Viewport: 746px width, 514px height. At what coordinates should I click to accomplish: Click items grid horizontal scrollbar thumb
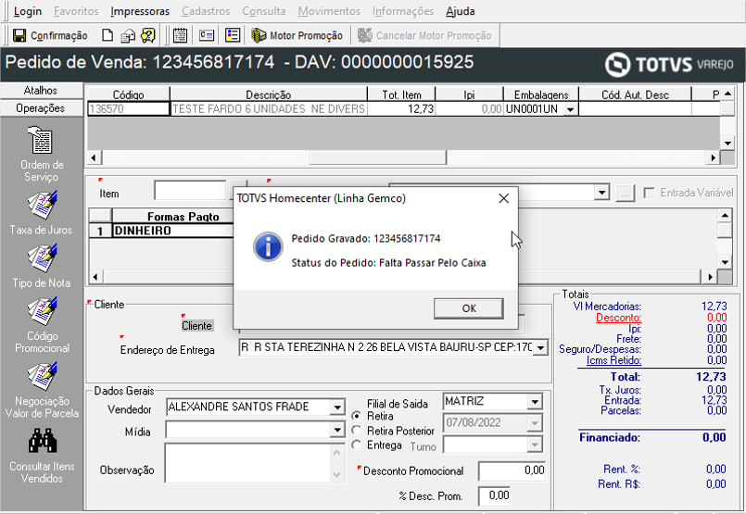tap(378, 157)
